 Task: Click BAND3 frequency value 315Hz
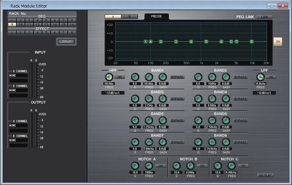coord(149,105)
